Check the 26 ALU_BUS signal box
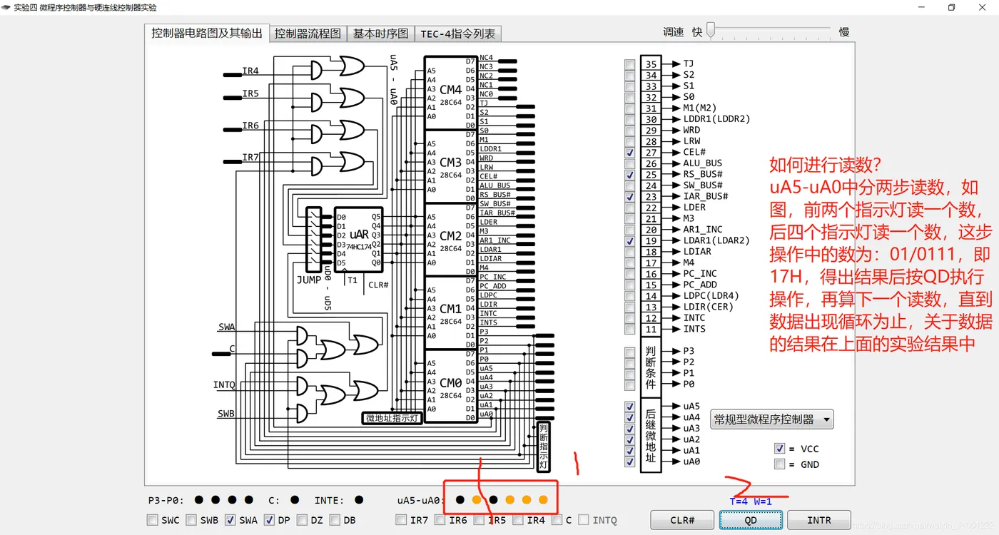The height and width of the screenshot is (535, 999). tap(629, 163)
